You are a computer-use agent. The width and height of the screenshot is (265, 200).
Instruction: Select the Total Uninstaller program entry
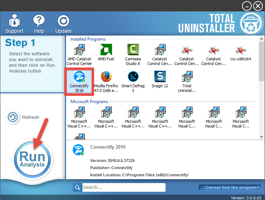point(187,82)
